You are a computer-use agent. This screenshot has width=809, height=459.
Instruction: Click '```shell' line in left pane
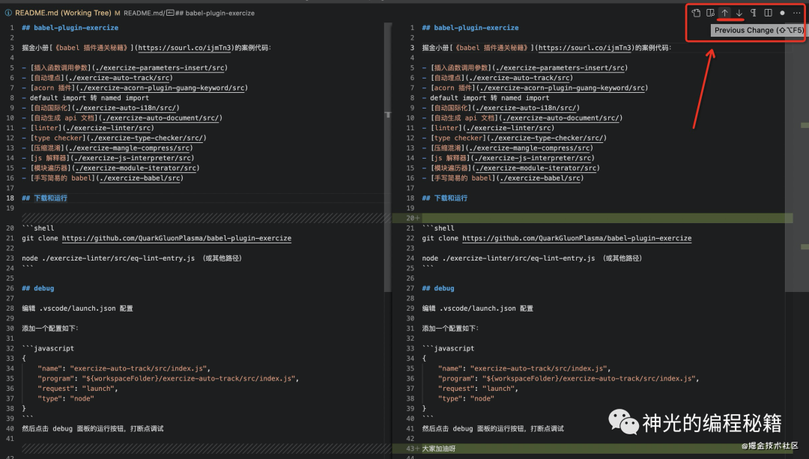(37, 228)
